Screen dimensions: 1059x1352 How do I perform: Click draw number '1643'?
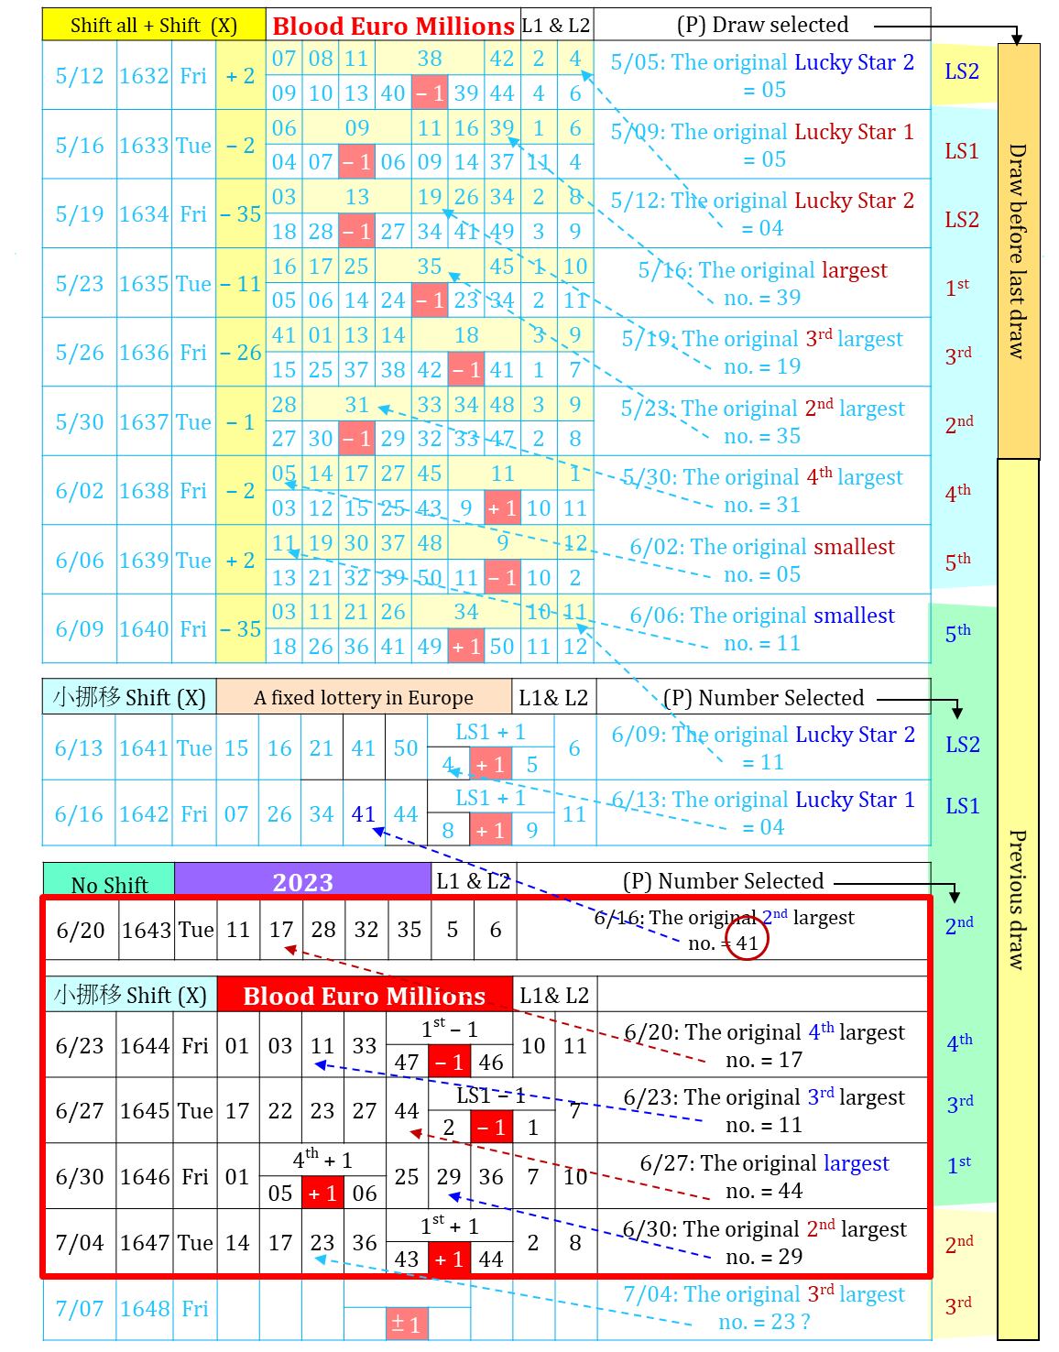[x=147, y=930]
